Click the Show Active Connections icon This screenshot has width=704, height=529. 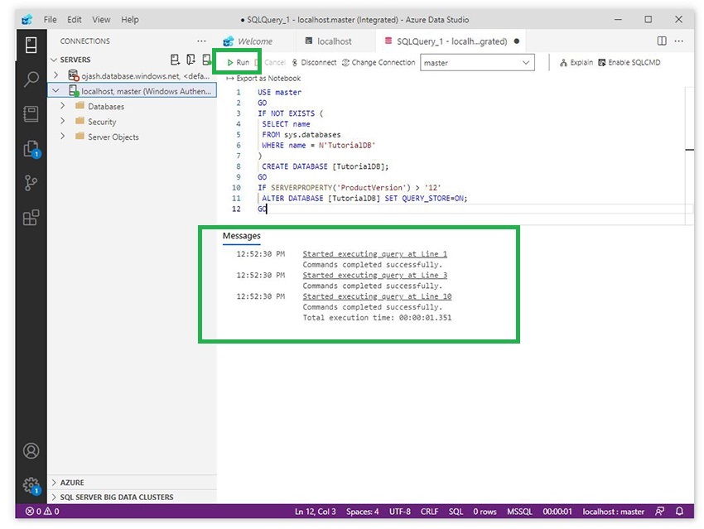click(x=206, y=60)
